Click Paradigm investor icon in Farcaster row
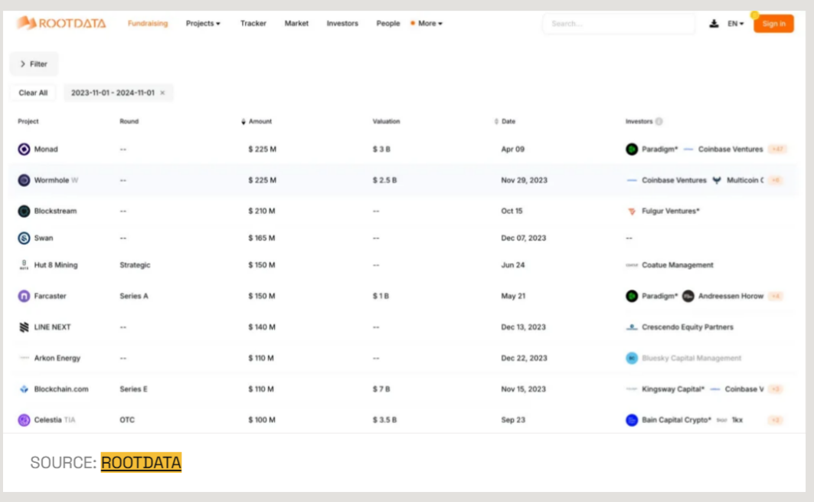Screen dimensions: 814x502 click(632, 296)
